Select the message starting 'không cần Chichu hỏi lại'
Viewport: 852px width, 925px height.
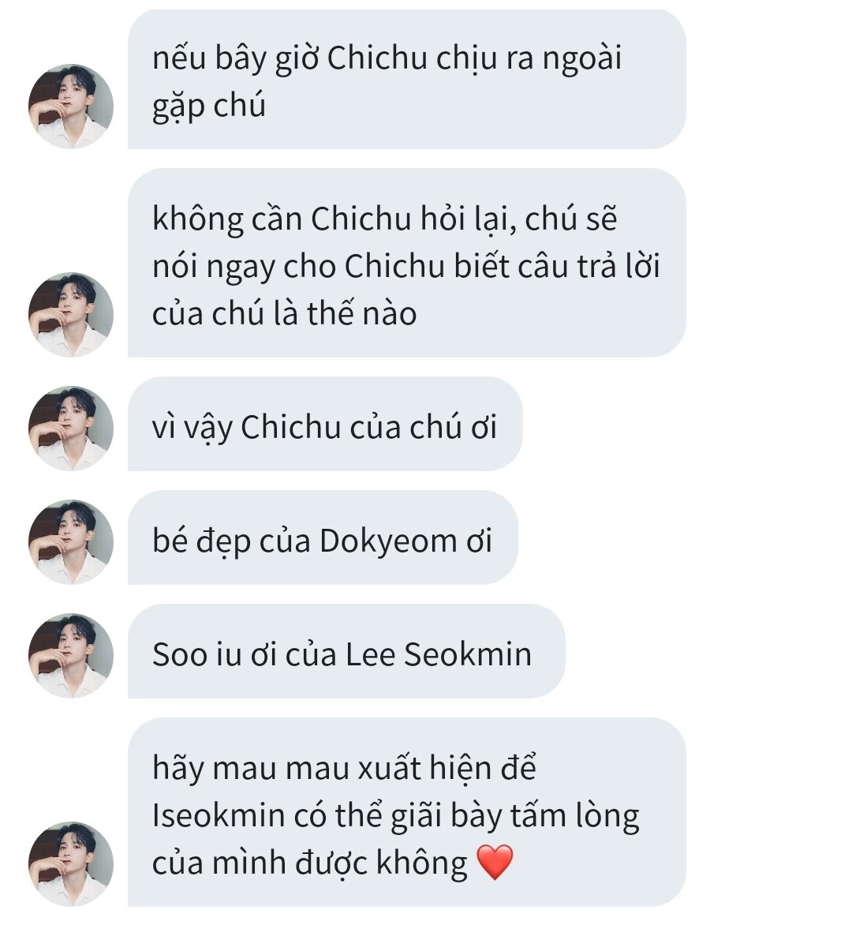(x=407, y=263)
